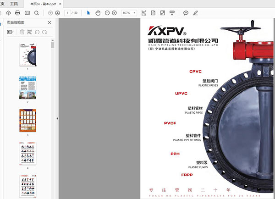Go to next page arrow
This screenshot has height=199, width=275.
(x=58, y=13)
